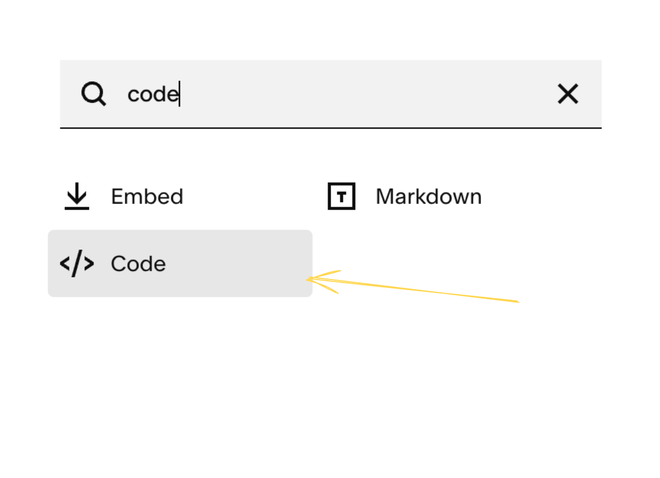
Task: Click the Code result pointed by the arrow
Action: coord(180,263)
